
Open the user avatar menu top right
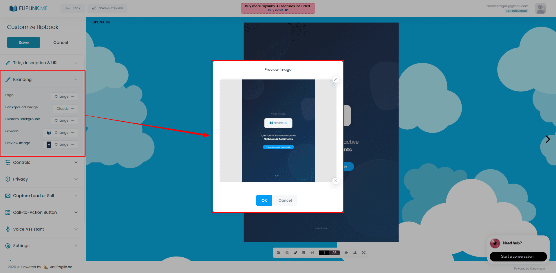[x=540, y=8]
